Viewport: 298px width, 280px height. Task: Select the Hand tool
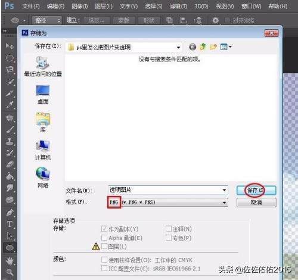coord(10,260)
